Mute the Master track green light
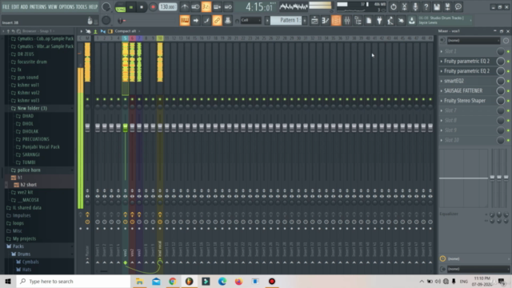The image size is (512, 288). coord(87,99)
